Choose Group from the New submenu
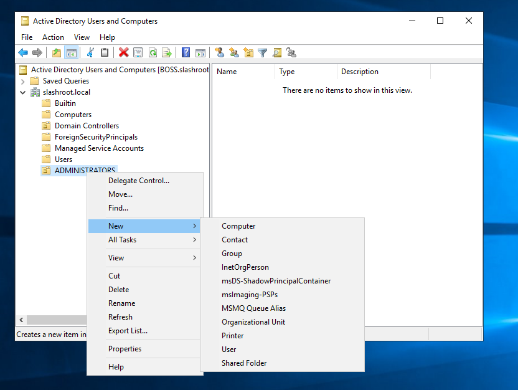 click(x=232, y=254)
